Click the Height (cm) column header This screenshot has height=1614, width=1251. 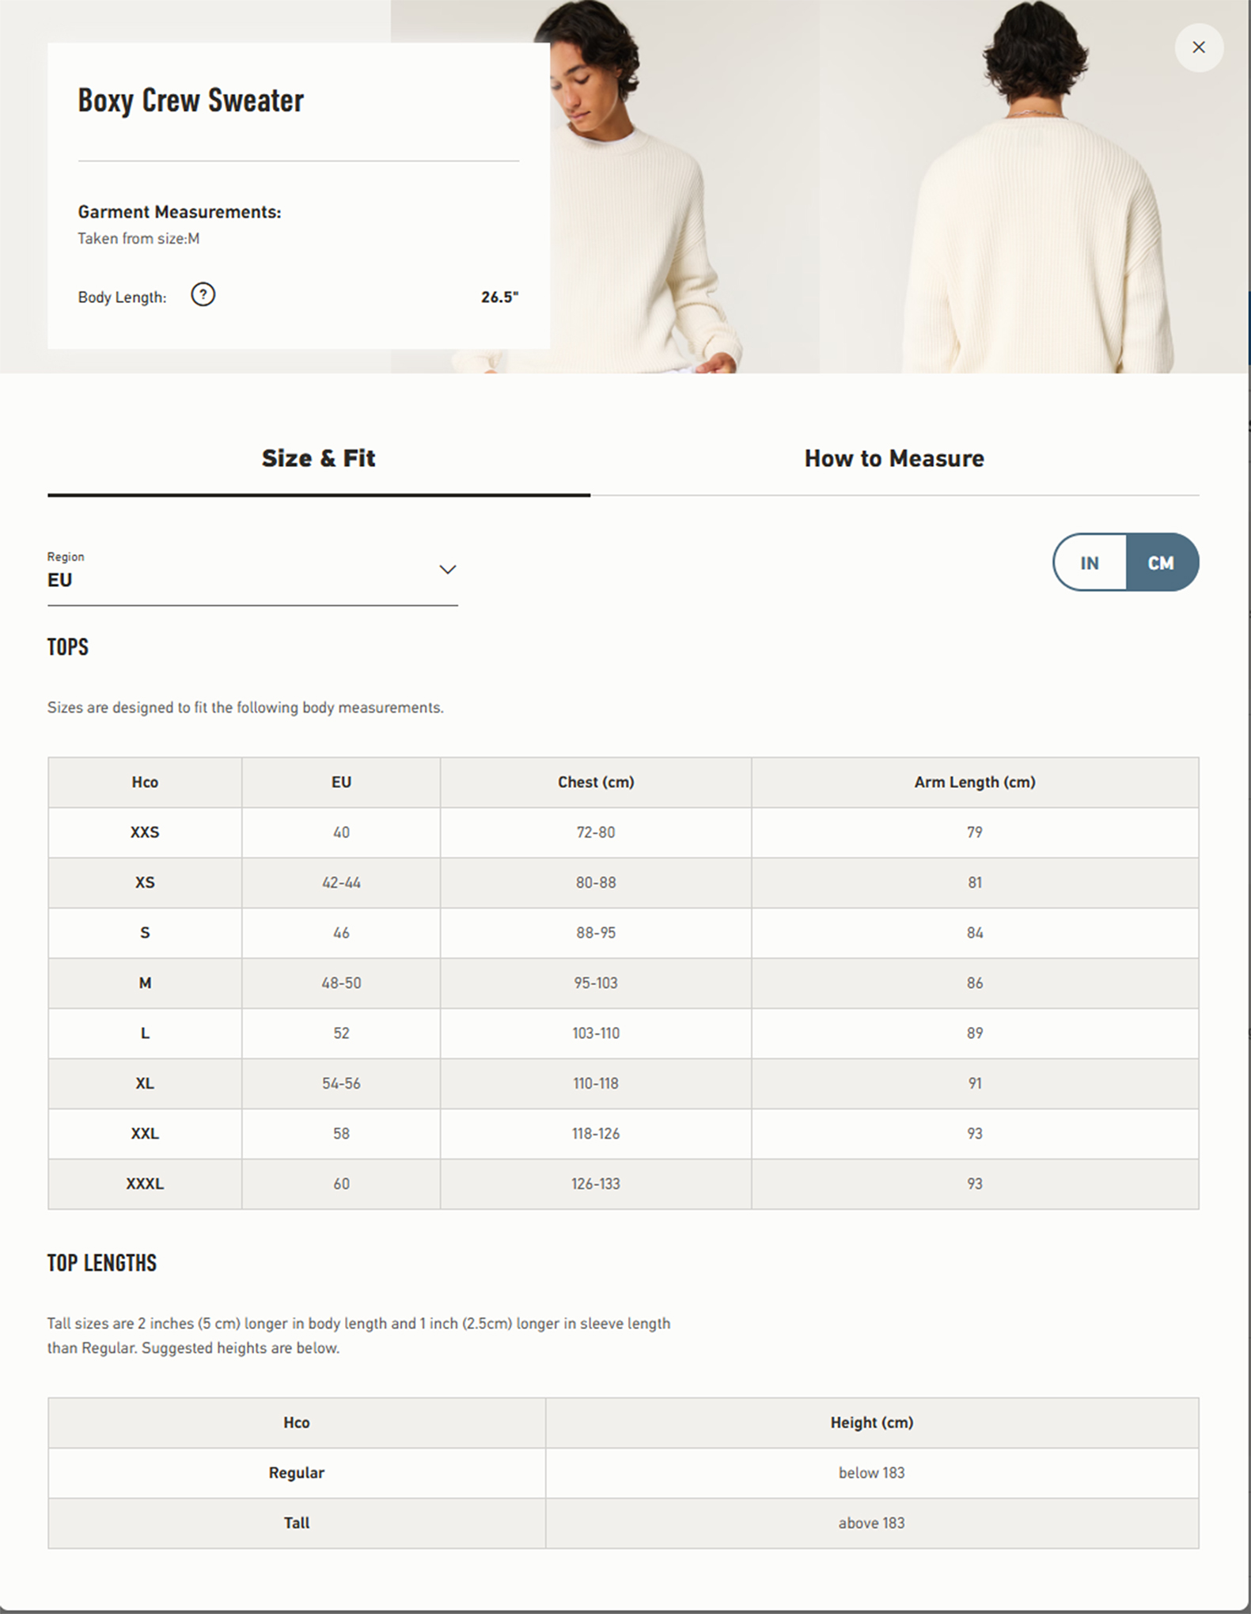coord(871,1423)
